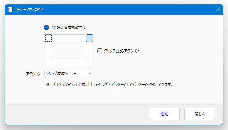Click the window icon in title bar
This screenshot has height=130, width=228.
[10, 9]
